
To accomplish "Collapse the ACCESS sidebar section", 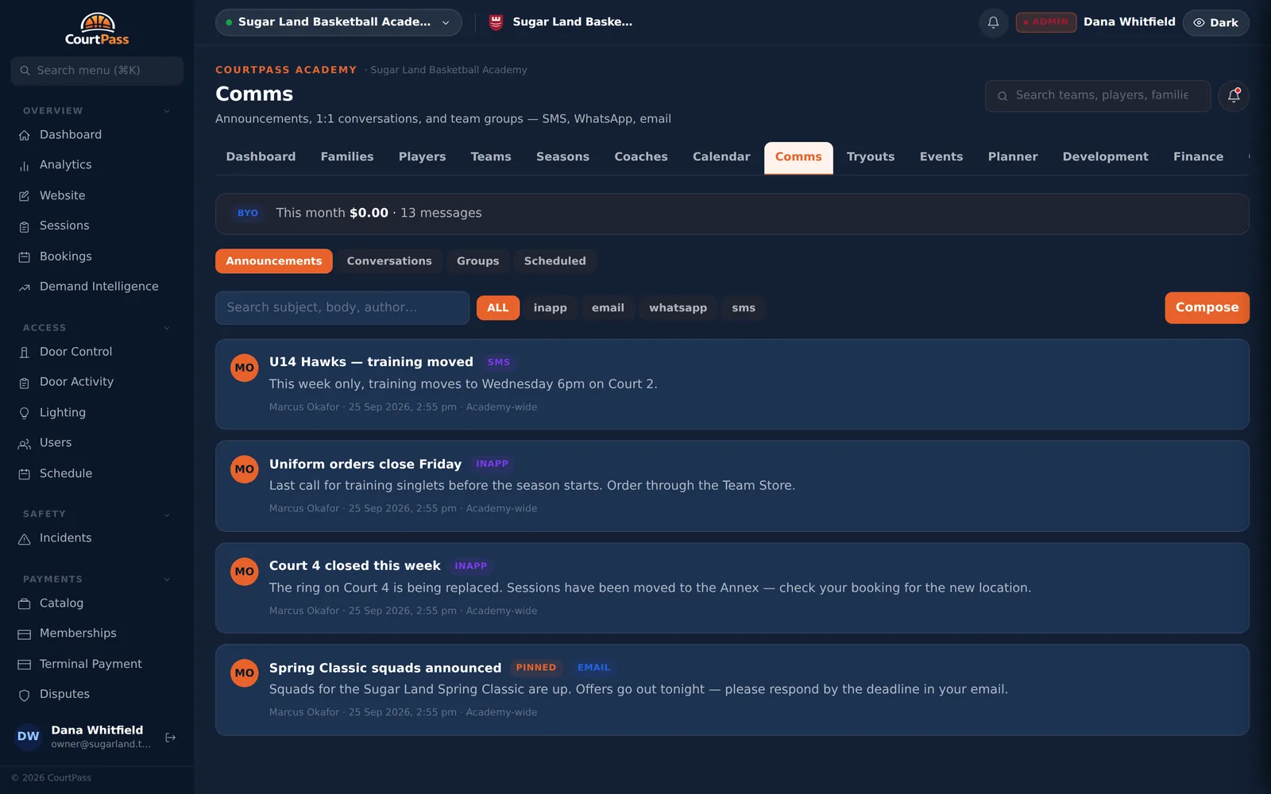I will 167,328.
